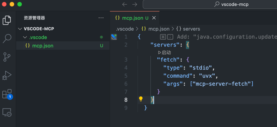The height and width of the screenshot is (127, 277).
Task: Open Explorer panel more actions (three dots)
Action: [x=101, y=18]
